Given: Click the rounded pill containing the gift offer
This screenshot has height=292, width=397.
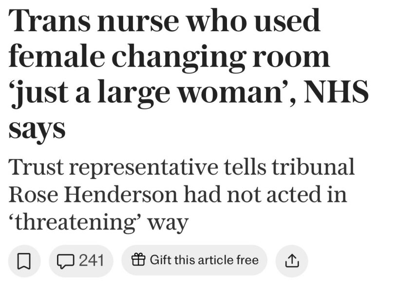Looking at the screenshot, I should point(194,260).
